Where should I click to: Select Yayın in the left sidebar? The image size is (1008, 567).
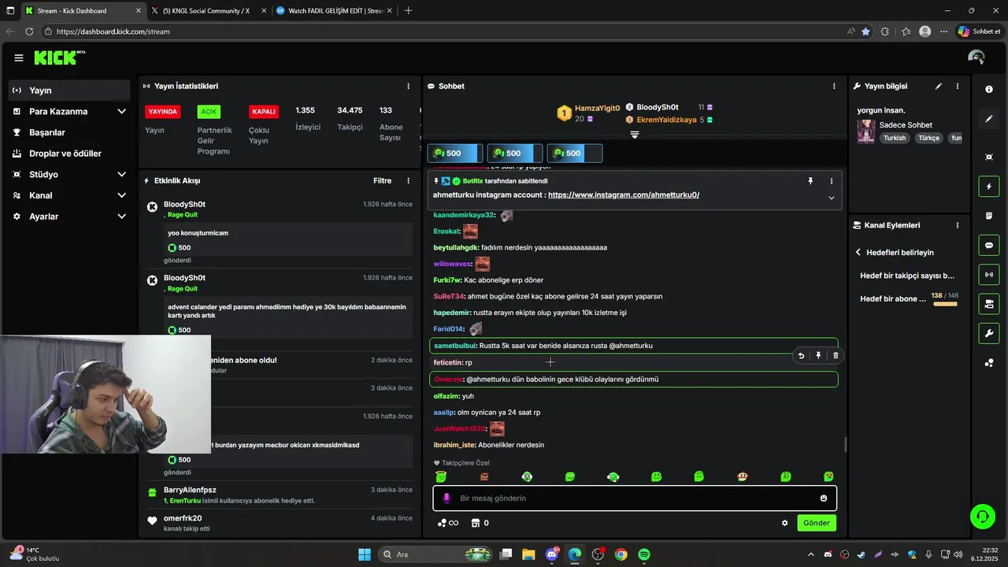69,91
